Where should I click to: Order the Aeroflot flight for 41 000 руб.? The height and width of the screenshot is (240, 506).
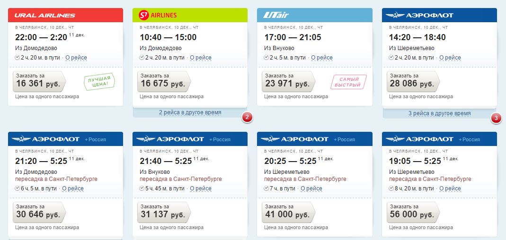coord(288,212)
